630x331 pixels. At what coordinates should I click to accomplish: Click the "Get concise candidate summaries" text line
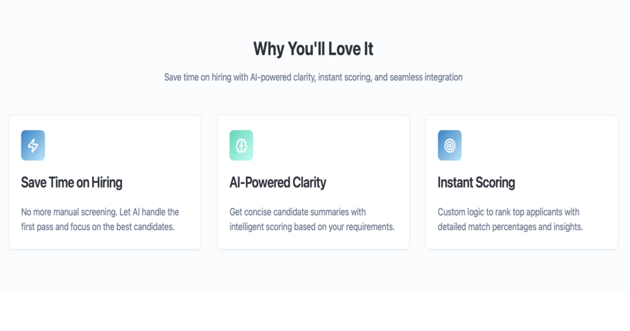pyautogui.click(x=297, y=212)
